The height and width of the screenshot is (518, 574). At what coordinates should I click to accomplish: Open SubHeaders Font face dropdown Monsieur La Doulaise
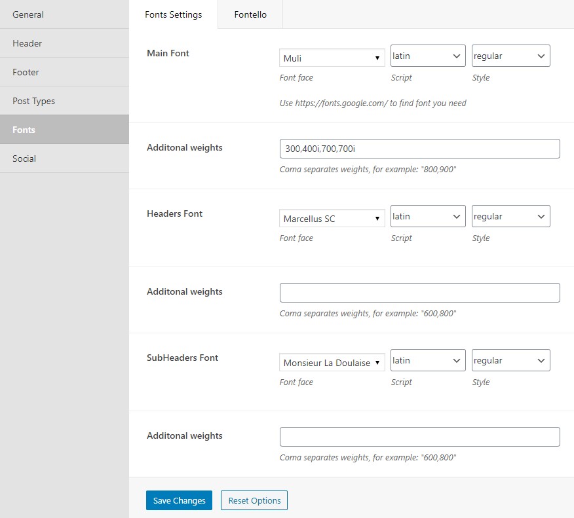[x=332, y=362]
